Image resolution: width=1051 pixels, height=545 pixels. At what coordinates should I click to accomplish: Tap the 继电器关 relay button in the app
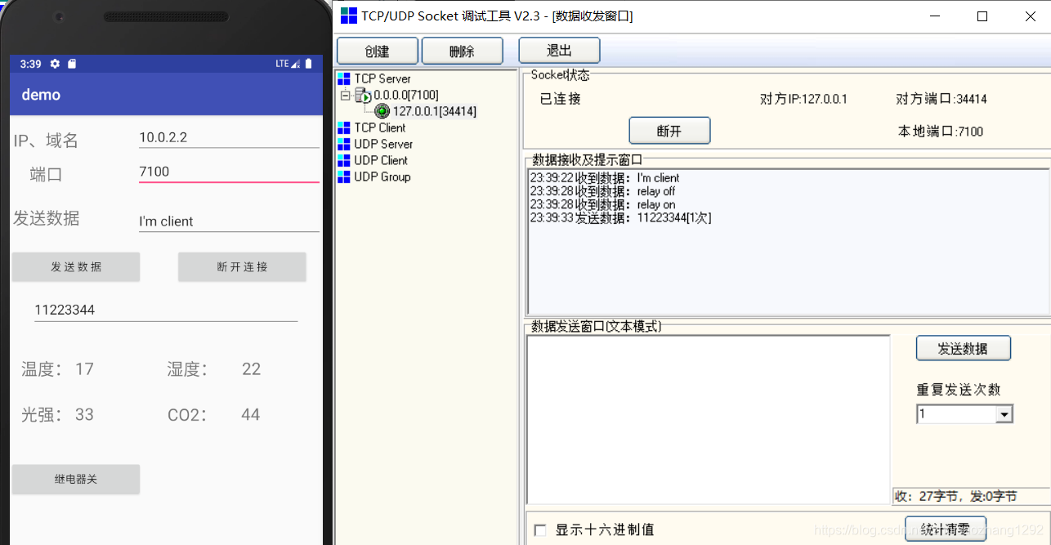coord(75,480)
